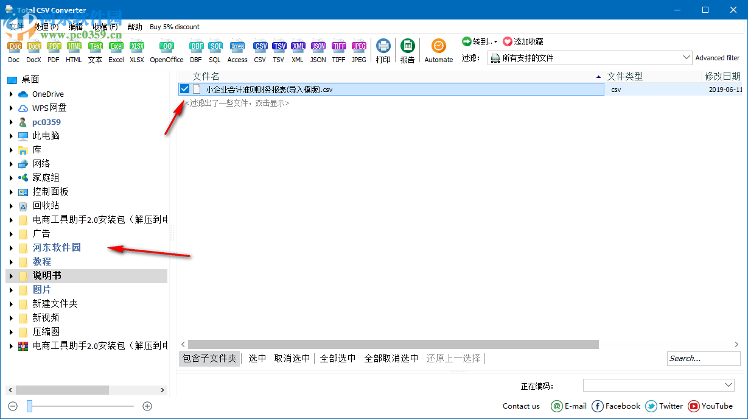Image resolution: width=748 pixels, height=419 pixels.
Task: Click 全部取消选中 to deselect all files
Action: (391, 358)
